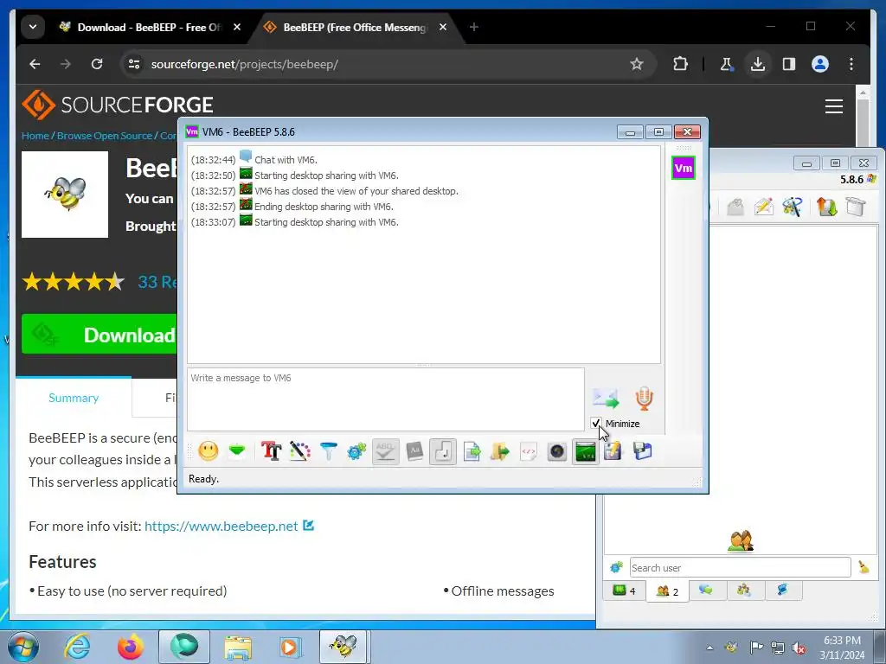Toggle the ABC spell check button
The height and width of the screenshot is (664, 886).
(x=385, y=451)
